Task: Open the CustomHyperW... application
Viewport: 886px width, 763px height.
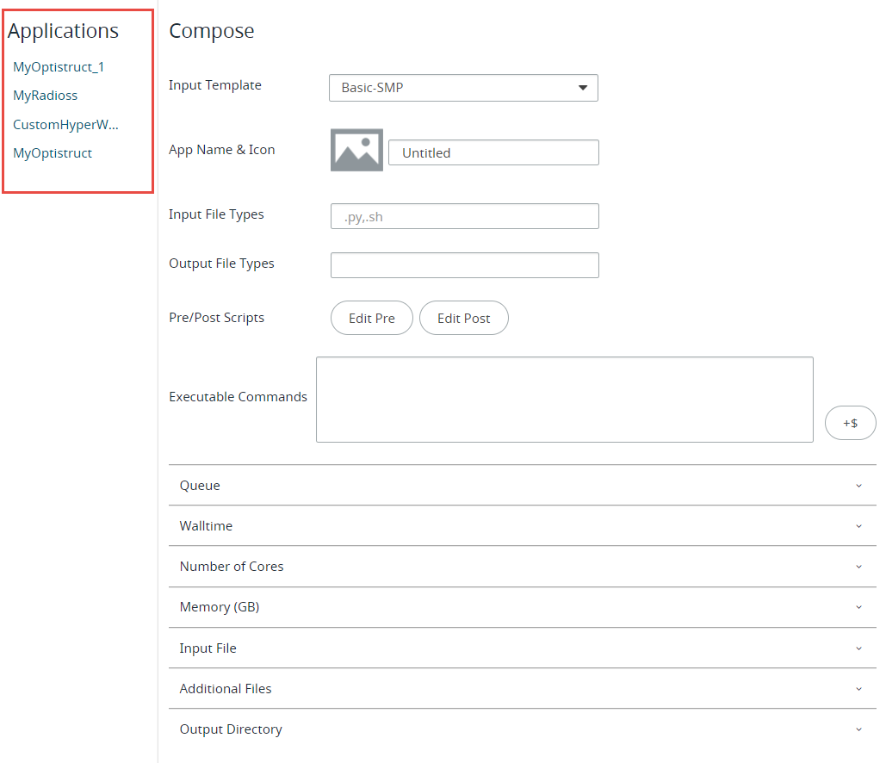Action: click(65, 124)
